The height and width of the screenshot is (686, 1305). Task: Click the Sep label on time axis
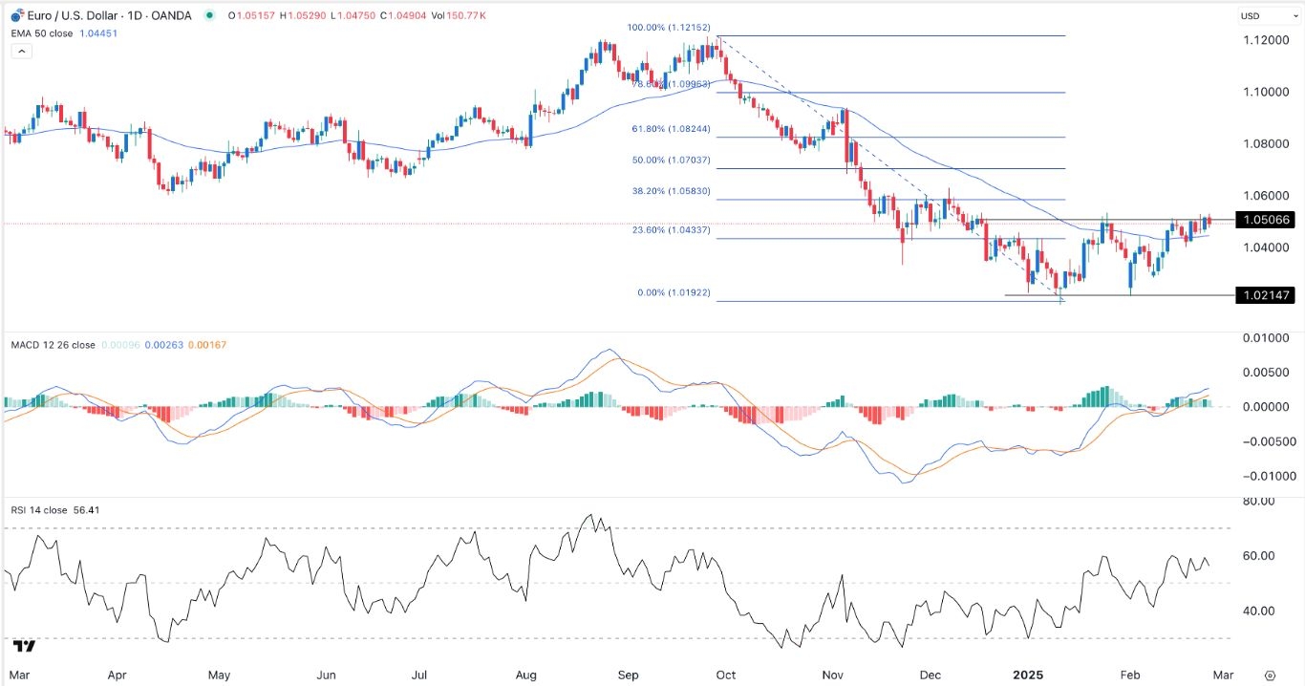tap(627, 674)
